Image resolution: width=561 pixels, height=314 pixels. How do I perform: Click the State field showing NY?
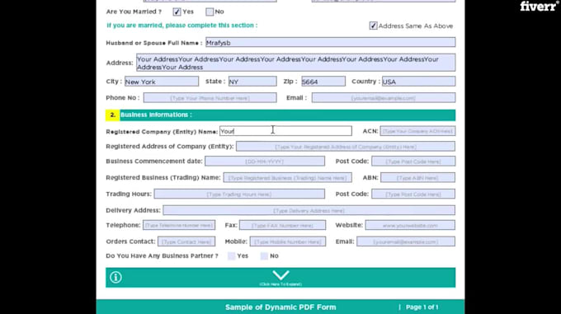click(x=252, y=82)
